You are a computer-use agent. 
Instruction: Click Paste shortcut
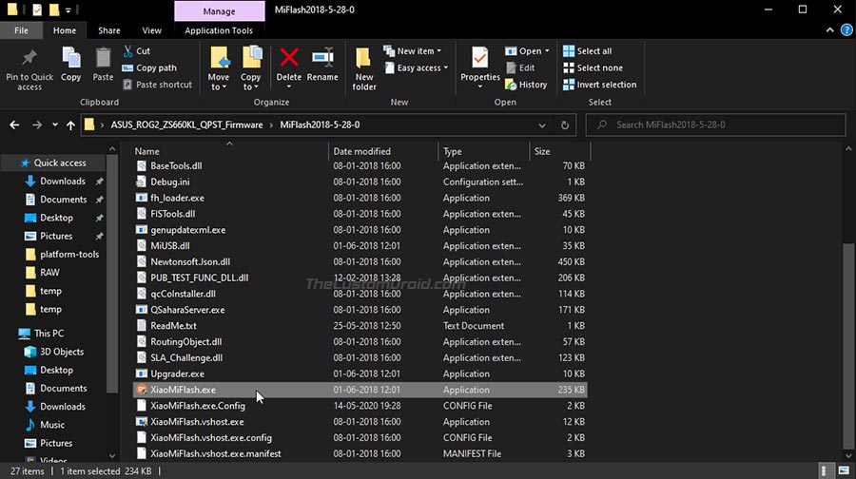tap(157, 85)
